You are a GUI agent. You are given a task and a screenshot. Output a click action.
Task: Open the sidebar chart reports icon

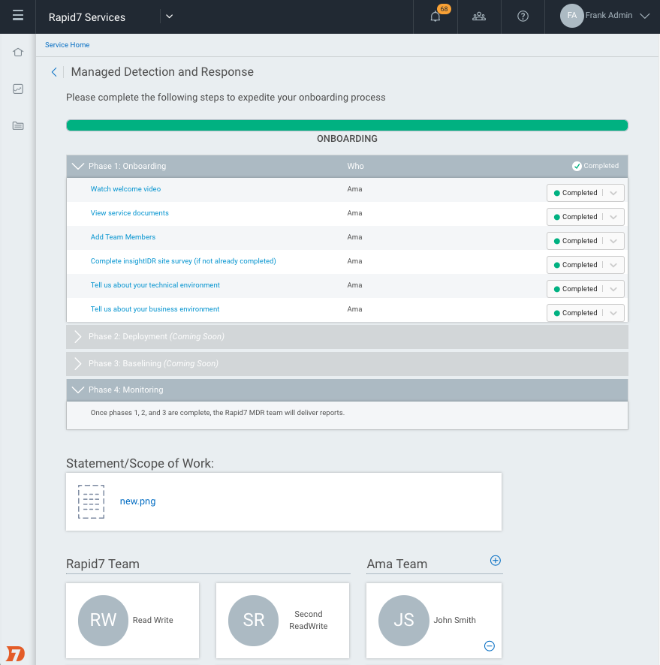coord(18,89)
